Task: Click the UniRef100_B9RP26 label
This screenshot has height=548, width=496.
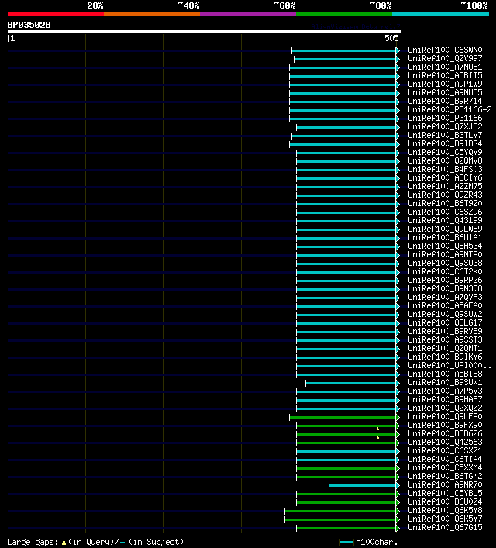Action: click(445, 281)
